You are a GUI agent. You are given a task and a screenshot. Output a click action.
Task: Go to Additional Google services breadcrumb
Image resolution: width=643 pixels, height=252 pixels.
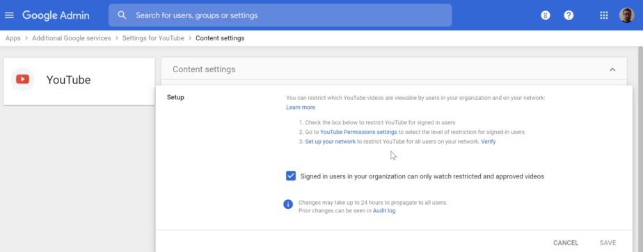click(72, 38)
